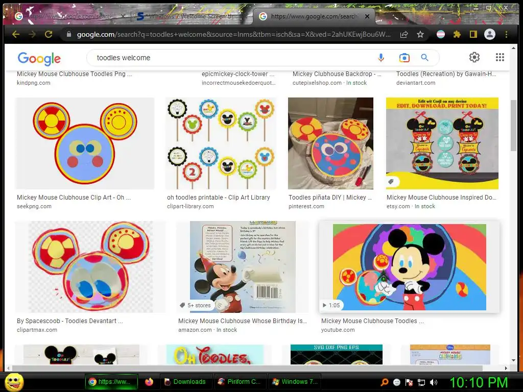Image resolution: width=523 pixels, height=392 pixels.
Task: Bookmark this page with star icon
Action: (x=420, y=34)
